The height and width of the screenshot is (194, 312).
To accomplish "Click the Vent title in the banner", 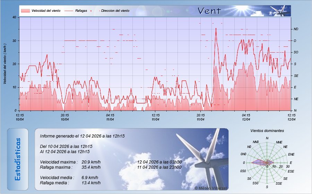I will tap(209, 11).
